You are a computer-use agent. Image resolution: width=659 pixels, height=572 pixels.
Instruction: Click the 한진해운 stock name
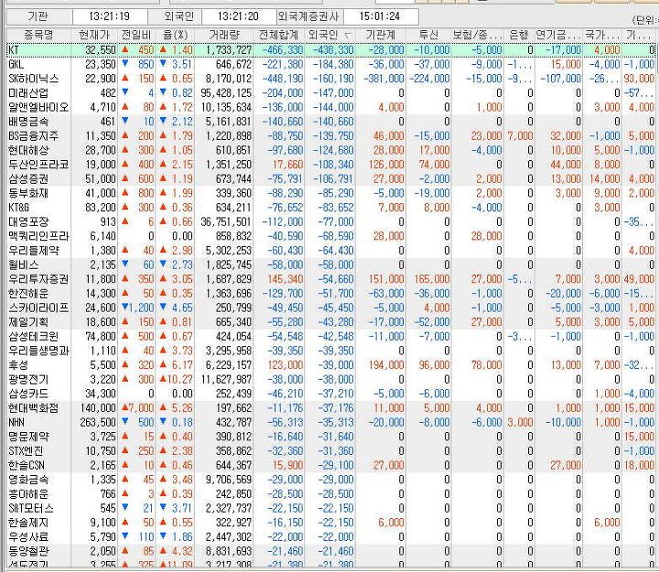28,294
